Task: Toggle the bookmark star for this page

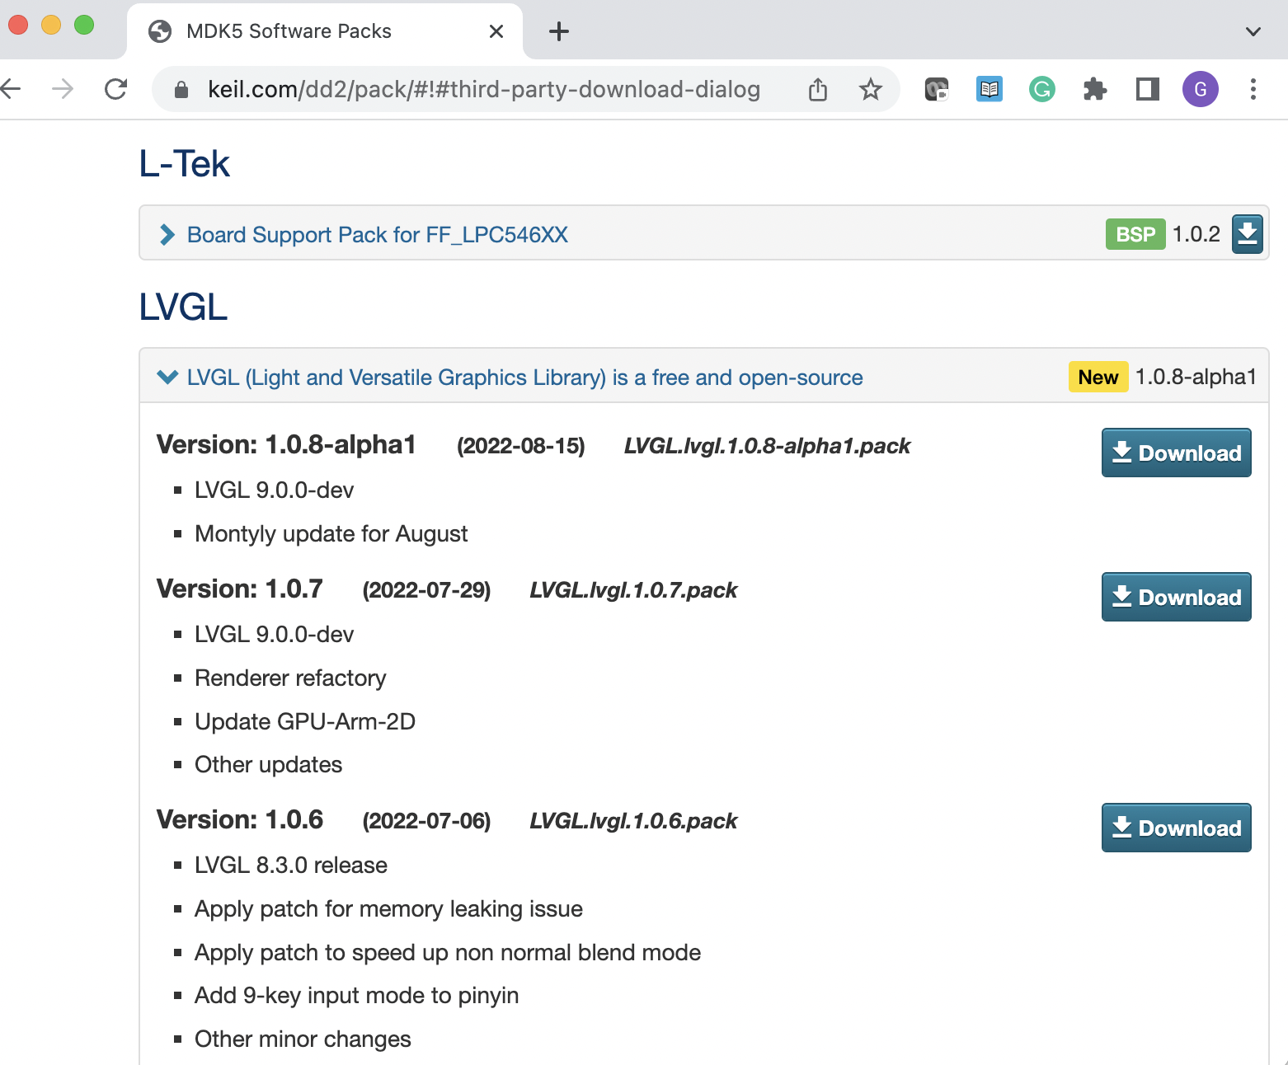Action: point(870,89)
